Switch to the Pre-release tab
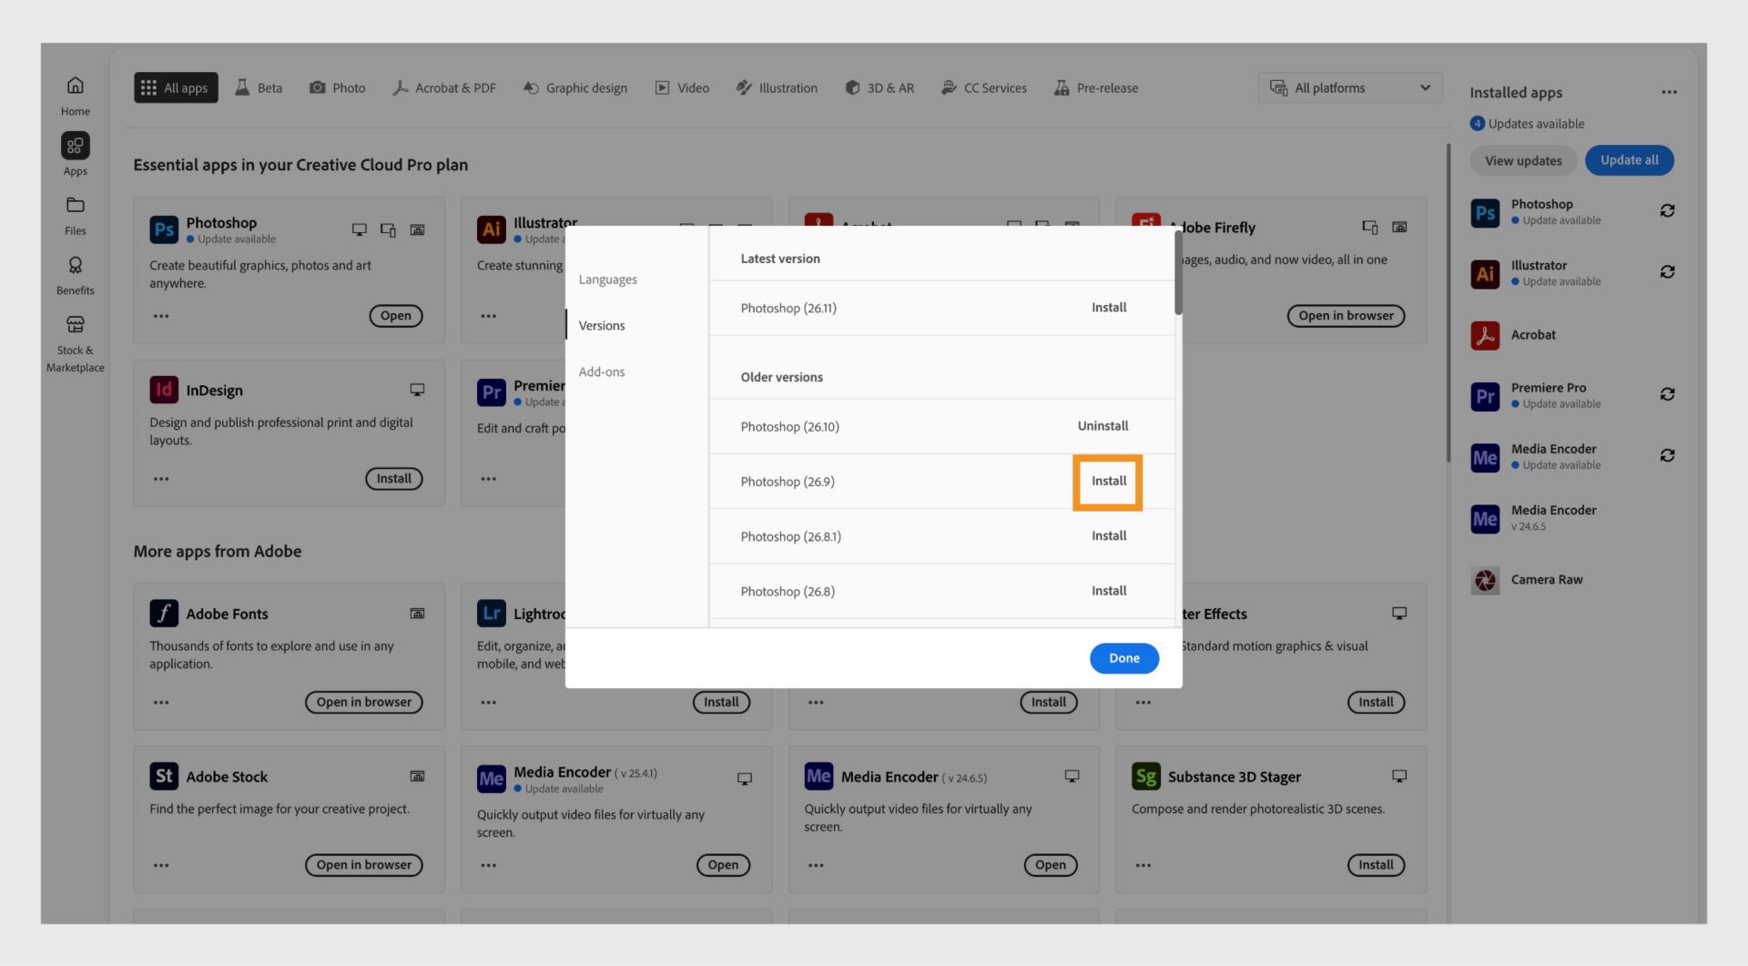 [1096, 88]
